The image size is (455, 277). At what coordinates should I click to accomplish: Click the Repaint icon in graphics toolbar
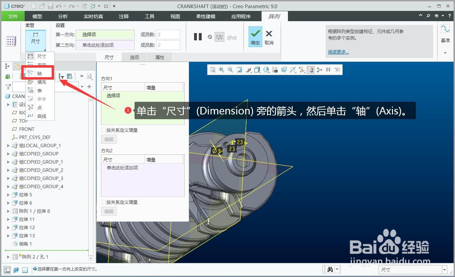coord(239,70)
